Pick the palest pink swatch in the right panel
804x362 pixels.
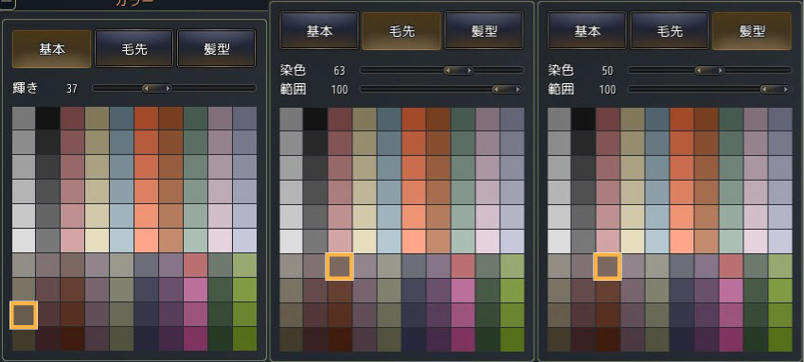pos(756,241)
